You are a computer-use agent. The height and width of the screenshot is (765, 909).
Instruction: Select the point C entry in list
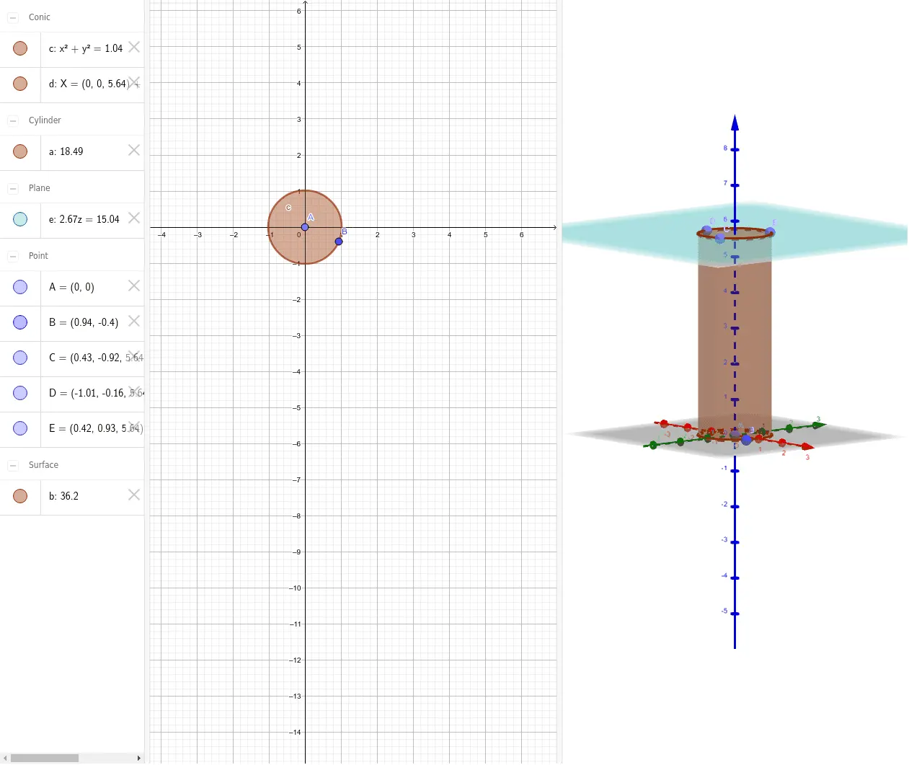85,358
